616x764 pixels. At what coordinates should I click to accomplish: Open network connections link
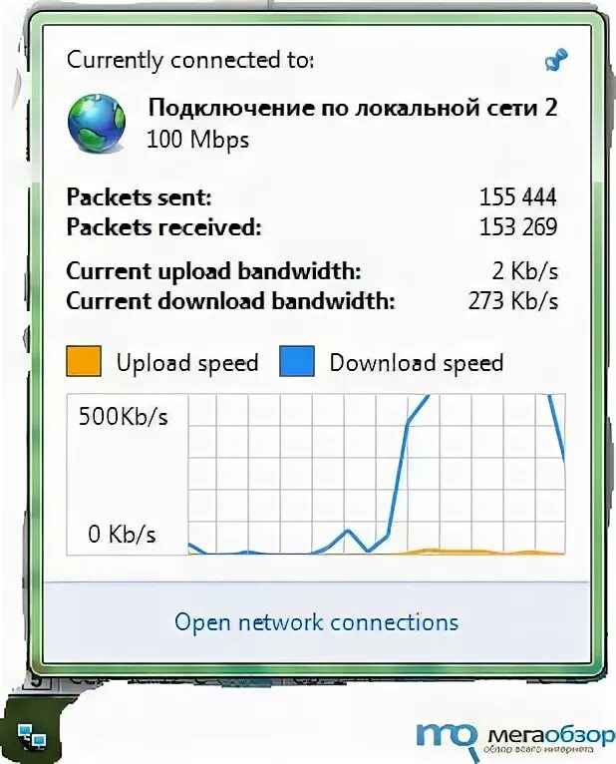click(317, 622)
